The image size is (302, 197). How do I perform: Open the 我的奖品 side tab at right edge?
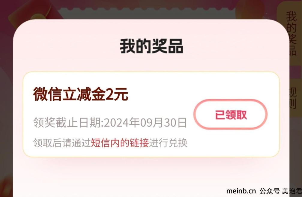coord(291,33)
